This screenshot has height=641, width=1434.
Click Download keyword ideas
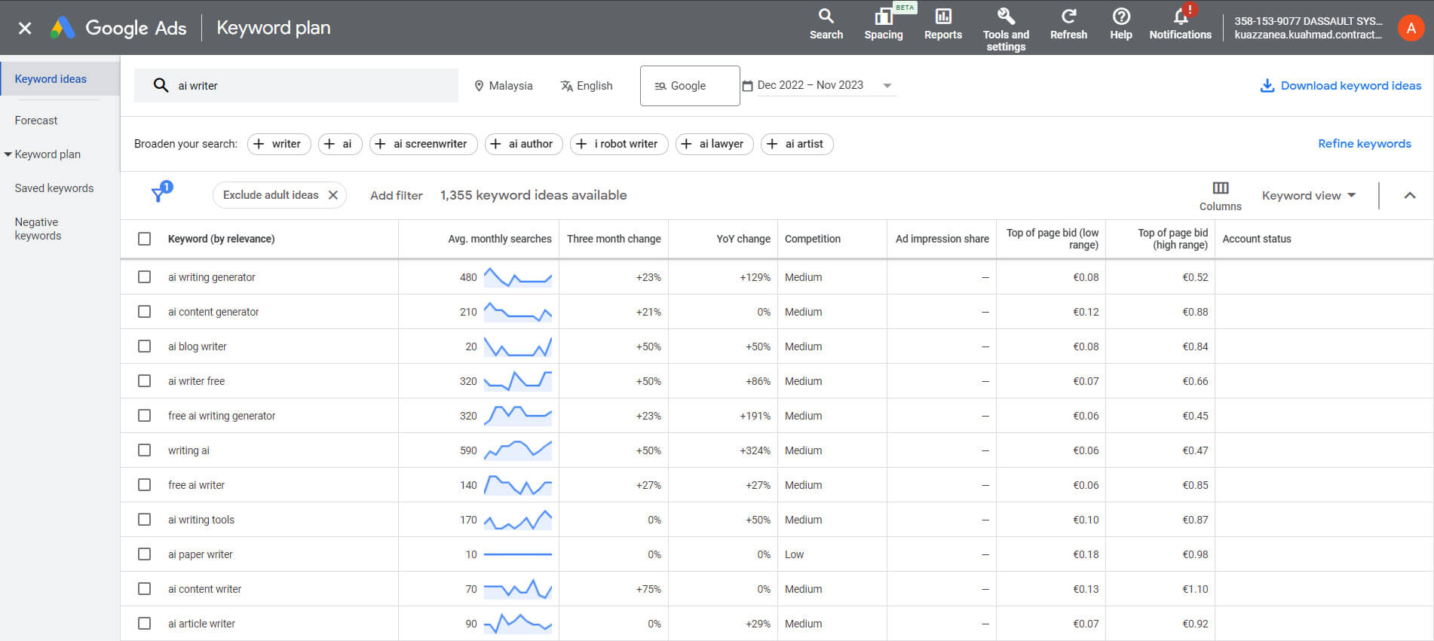(x=1341, y=86)
